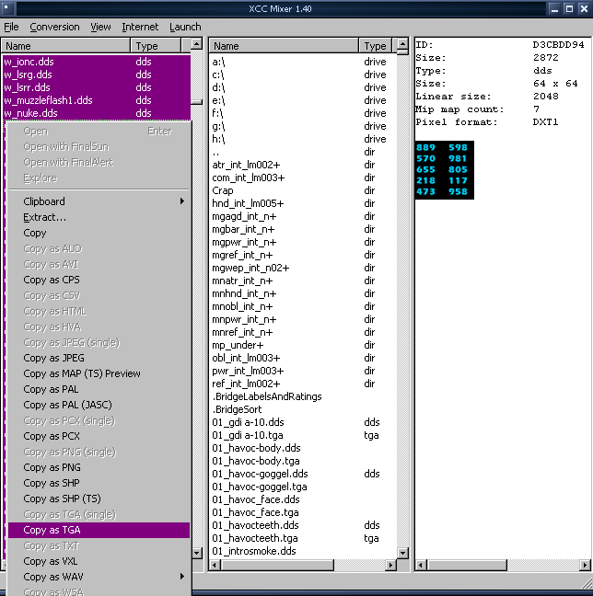Choose Copy as TGA from context menu
The image size is (593, 596).
[x=52, y=530]
